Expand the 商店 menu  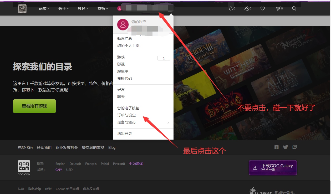[44, 8]
